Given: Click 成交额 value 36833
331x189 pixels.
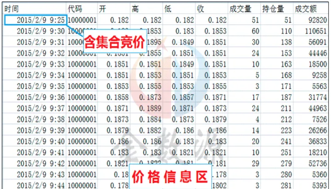Looking at the screenshot, I should point(318,141).
